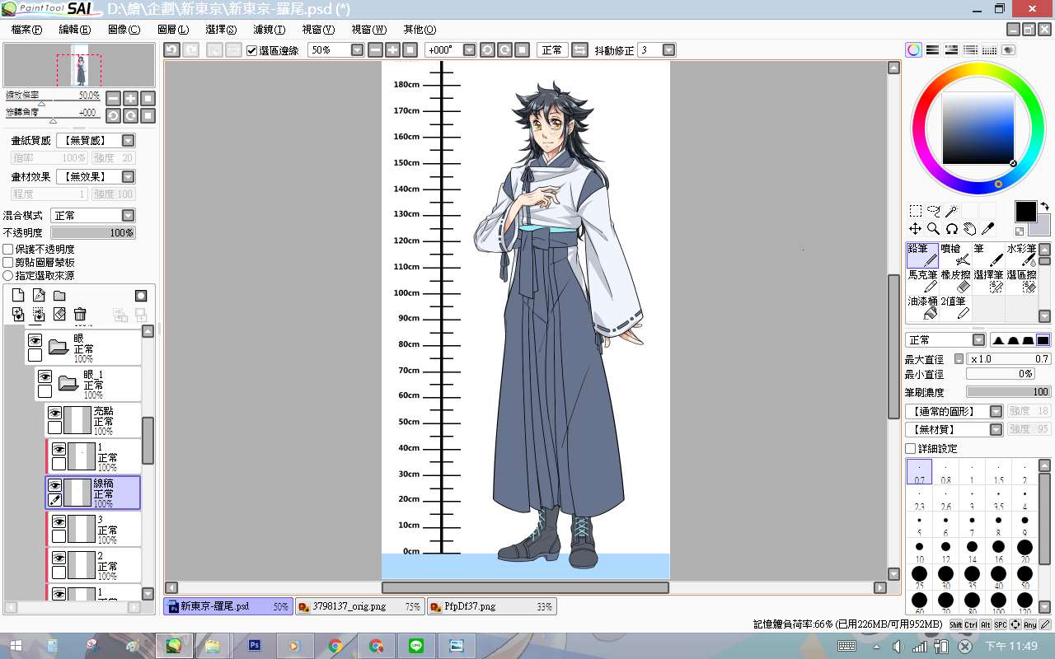Enable 剪貼圖層蒙板 checkbox

(x=8, y=262)
